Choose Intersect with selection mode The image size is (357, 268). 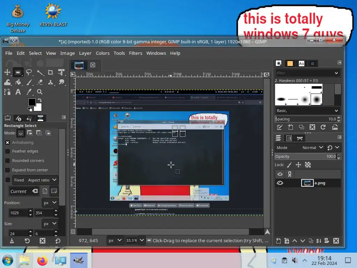[x=48, y=133]
